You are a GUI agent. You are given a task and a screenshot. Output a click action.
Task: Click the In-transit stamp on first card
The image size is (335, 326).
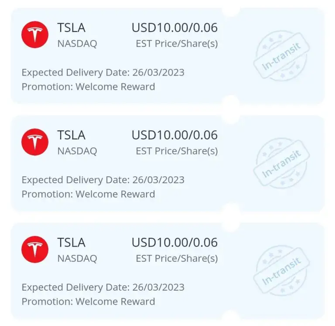(x=282, y=56)
